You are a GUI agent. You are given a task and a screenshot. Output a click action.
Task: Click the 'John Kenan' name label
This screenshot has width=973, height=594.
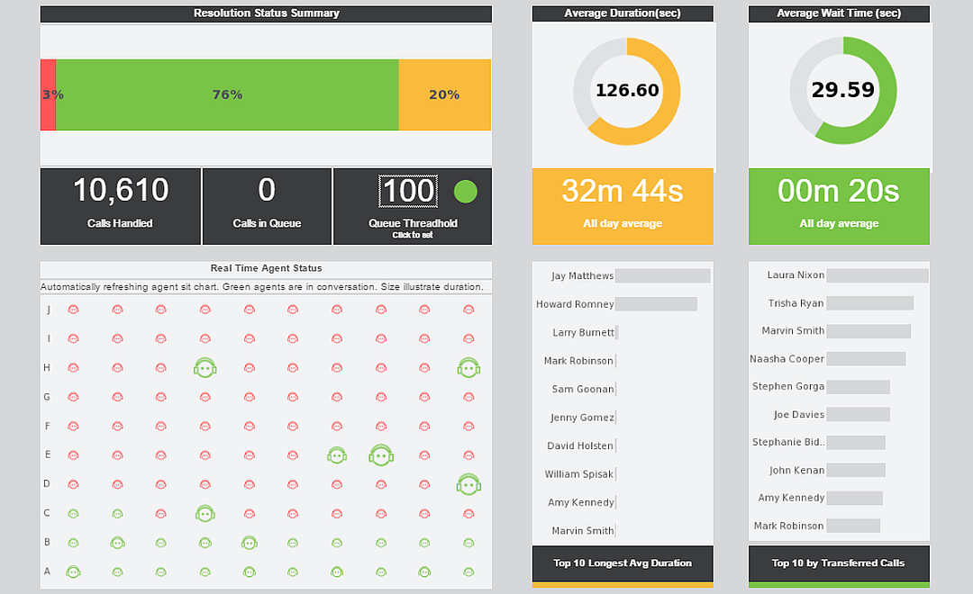[796, 470]
